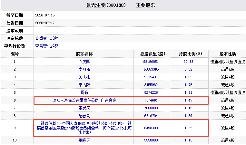
Task: Open shareholder 李月斋 link
Action: (84, 69)
